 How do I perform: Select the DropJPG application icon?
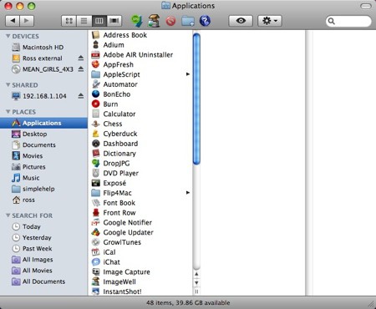pos(95,164)
